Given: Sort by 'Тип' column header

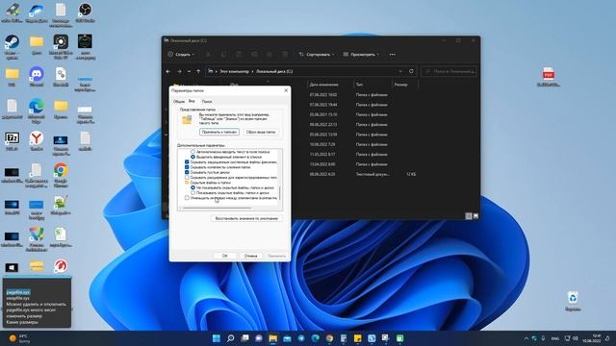Looking at the screenshot, I should point(359,85).
